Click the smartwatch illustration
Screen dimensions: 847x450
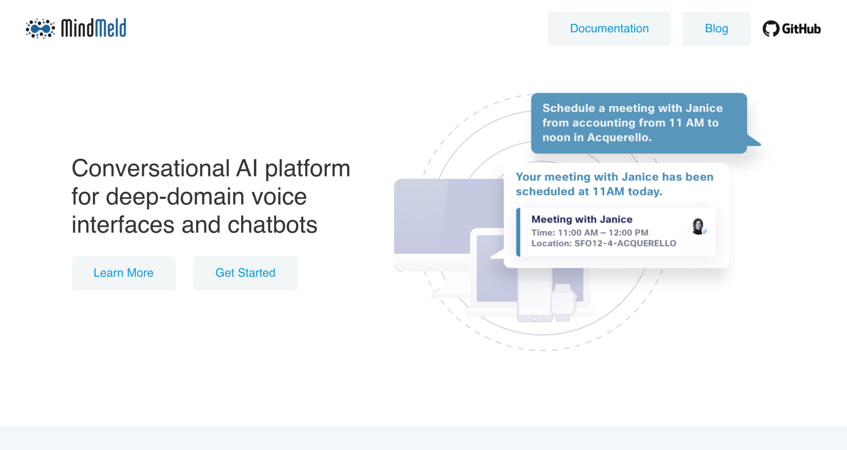coord(563,303)
